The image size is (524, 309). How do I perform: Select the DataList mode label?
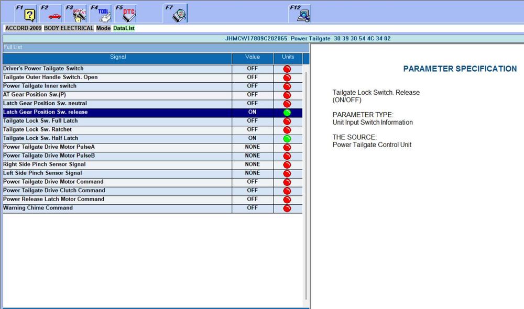tap(124, 28)
